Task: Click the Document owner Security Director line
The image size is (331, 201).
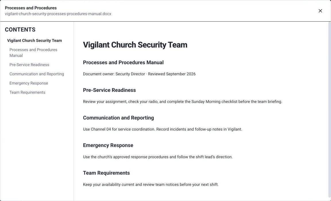Action: pos(139,74)
